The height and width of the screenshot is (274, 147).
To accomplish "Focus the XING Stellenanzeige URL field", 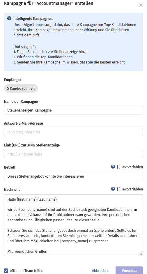I will (73, 154).
